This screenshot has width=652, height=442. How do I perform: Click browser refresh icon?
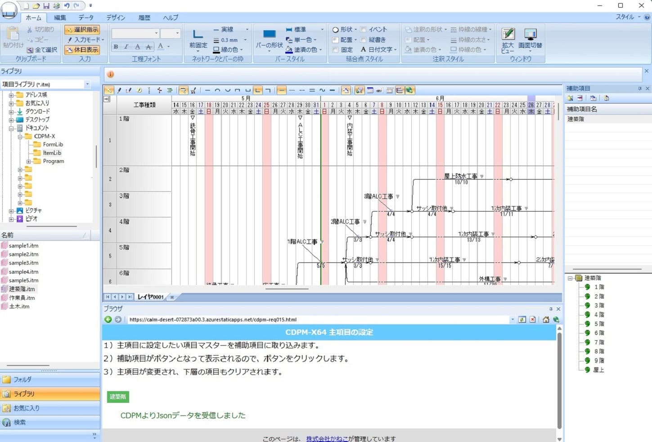[x=522, y=320]
